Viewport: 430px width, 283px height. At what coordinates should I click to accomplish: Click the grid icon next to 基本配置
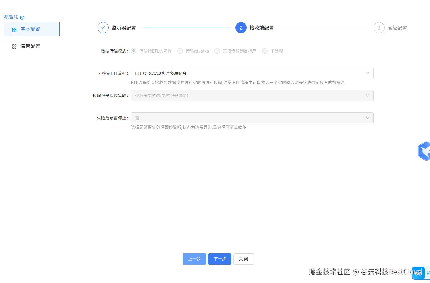(14, 29)
